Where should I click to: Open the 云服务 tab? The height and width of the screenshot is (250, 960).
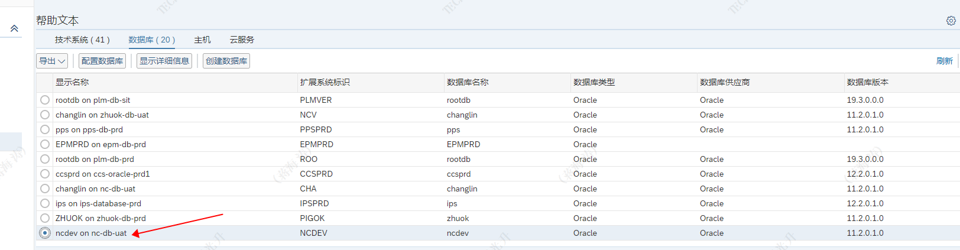click(242, 40)
